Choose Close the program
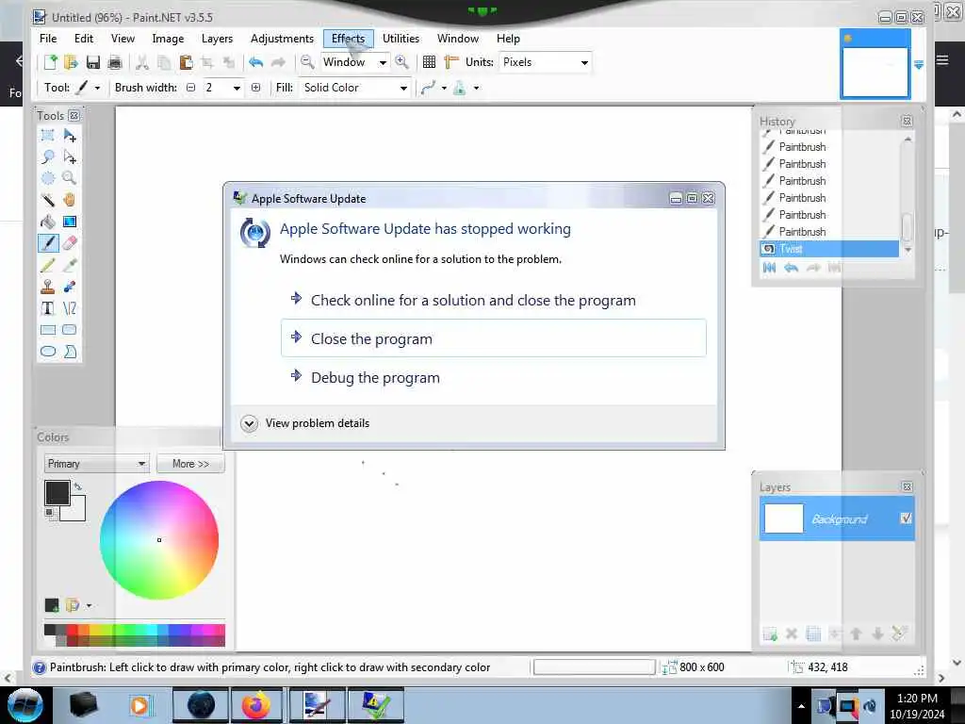965x724 pixels. [494, 338]
